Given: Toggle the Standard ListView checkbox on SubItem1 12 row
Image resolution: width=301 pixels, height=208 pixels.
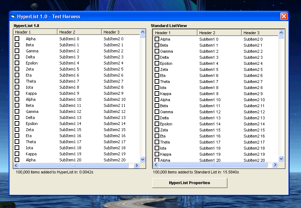Looking at the screenshot, I should pos(157,112).
